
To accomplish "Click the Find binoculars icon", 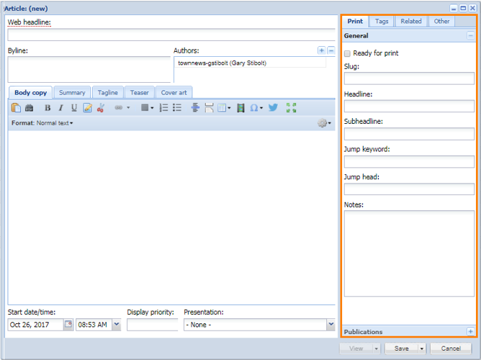I will coord(29,108).
